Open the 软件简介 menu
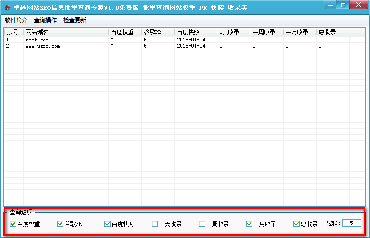The height and width of the screenshot is (238, 370). (x=16, y=20)
